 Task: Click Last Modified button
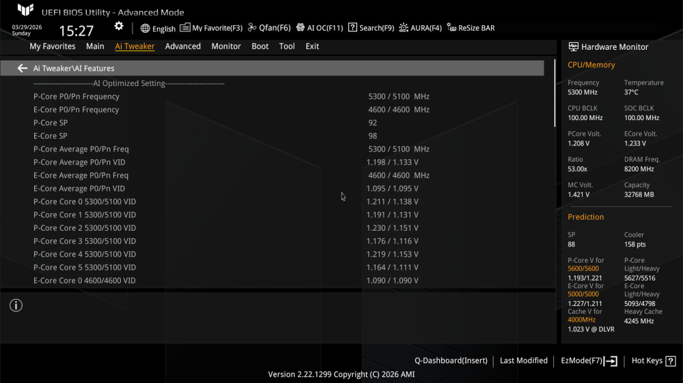tap(524, 360)
